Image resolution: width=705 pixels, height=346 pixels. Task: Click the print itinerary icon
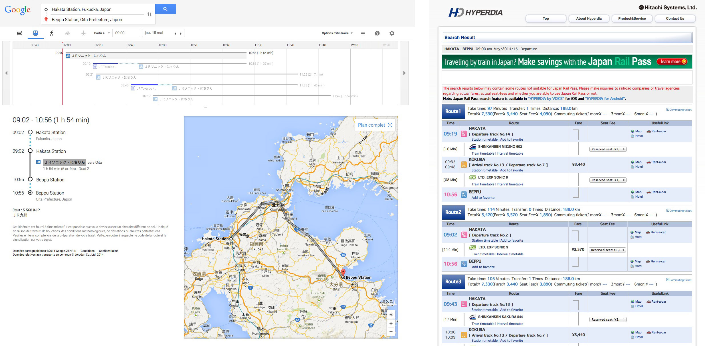(363, 33)
